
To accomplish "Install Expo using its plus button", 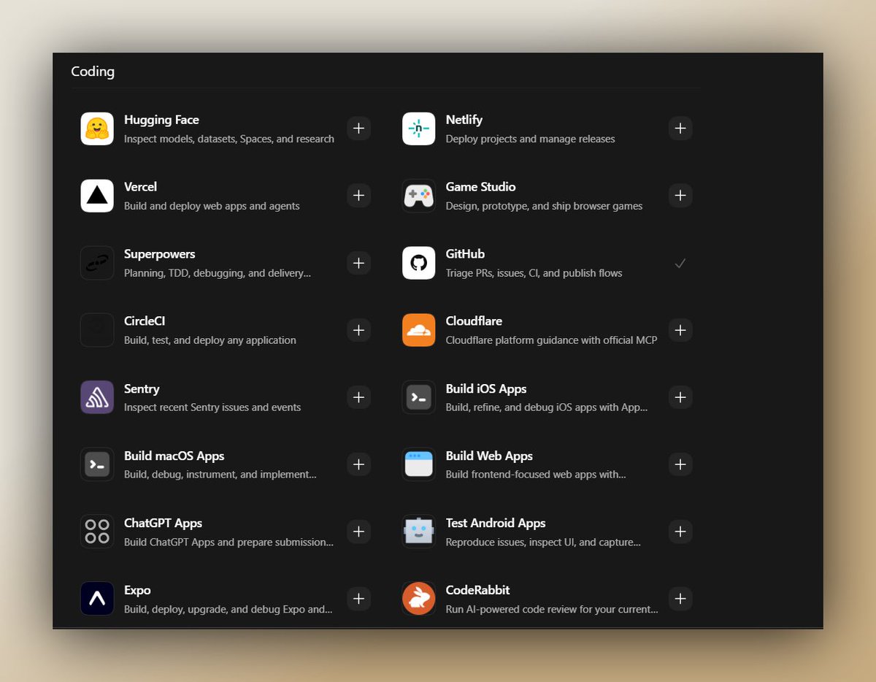I will tap(358, 599).
